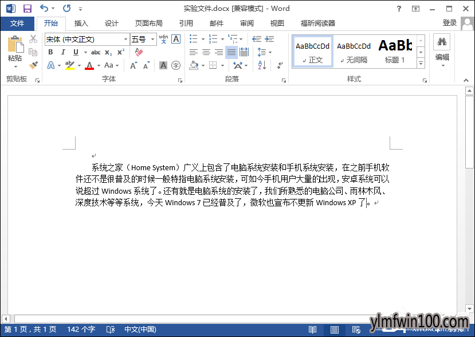Toggle Underline formatting
Screen dimensions: 475x337
pyautogui.click(x=76, y=52)
